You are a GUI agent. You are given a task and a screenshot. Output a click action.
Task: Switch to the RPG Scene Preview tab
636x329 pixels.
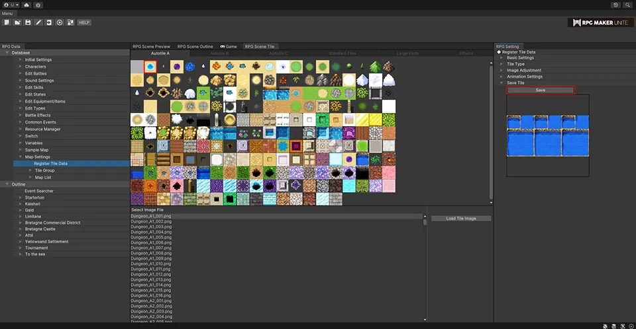151,46
